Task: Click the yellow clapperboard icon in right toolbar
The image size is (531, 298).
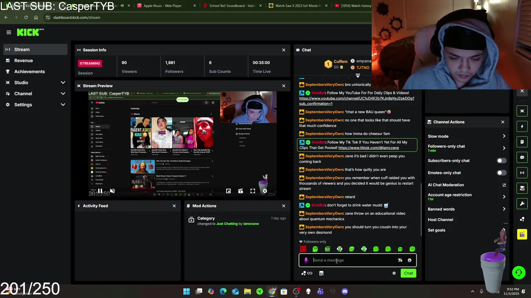Action: [522, 235]
